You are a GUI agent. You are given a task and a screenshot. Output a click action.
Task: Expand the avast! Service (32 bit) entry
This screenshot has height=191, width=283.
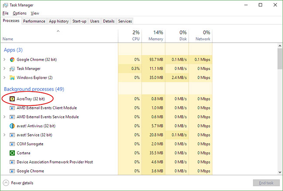[4, 135]
